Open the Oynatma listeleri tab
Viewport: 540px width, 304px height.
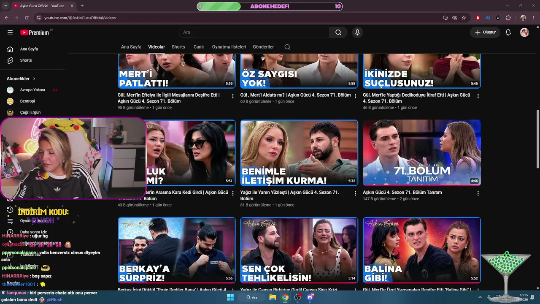(x=229, y=47)
